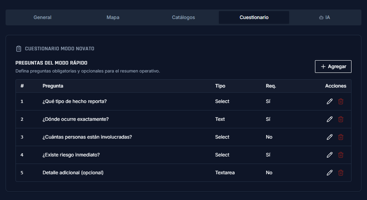This screenshot has width=367, height=200.
Task: Delete question '¿Qué tipo de hecho reporta?' trash icon
Action: (x=341, y=101)
